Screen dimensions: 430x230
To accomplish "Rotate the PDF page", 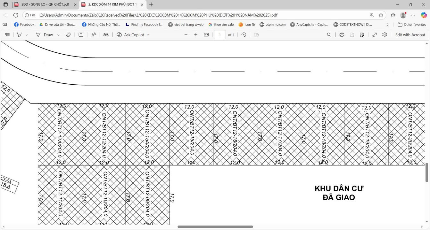I will tap(244, 35).
